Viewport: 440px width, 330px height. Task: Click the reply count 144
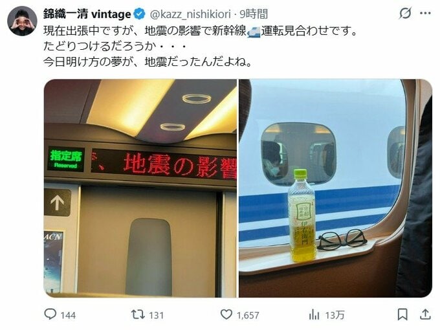pos(68,315)
